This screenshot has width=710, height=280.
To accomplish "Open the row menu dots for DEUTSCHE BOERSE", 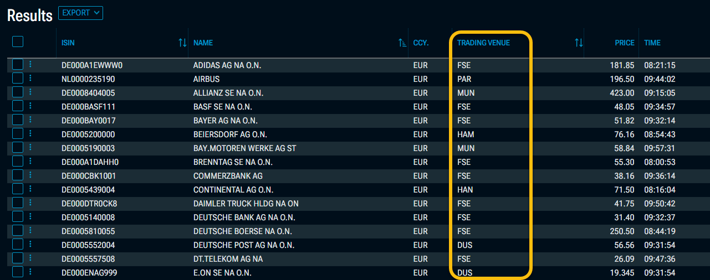I will click(x=30, y=230).
